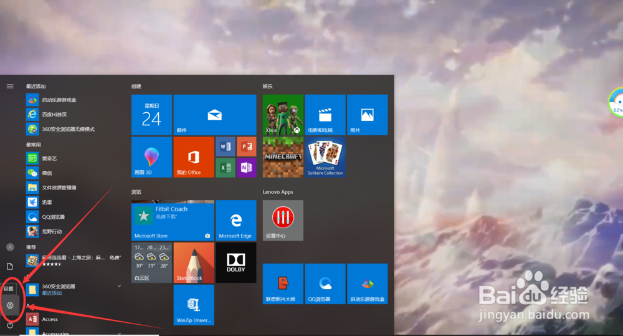
Task: Launch 荒野行动 from the app list
Action: click(74, 231)
